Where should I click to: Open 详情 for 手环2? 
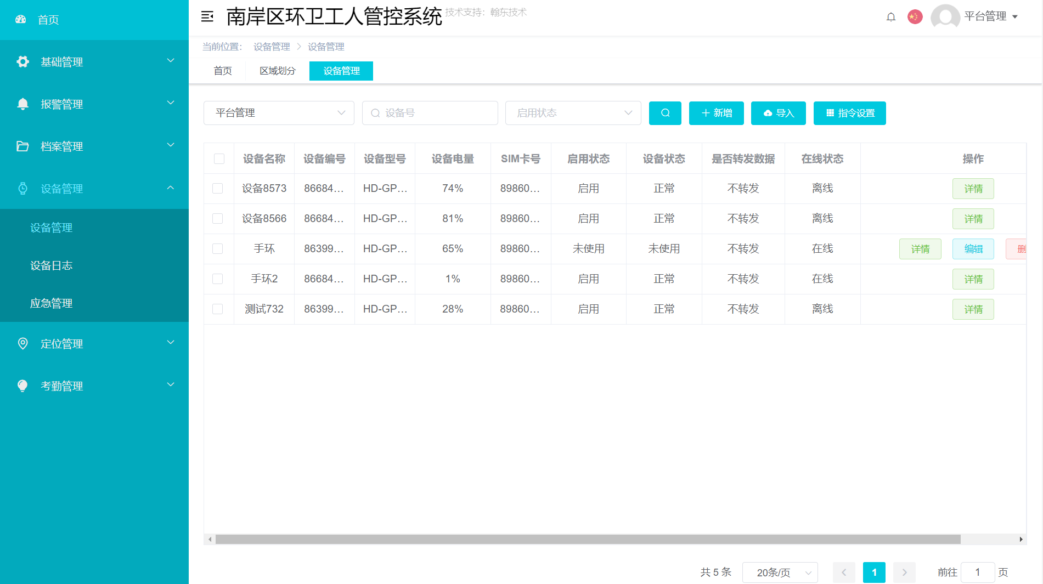pos(973,279)
